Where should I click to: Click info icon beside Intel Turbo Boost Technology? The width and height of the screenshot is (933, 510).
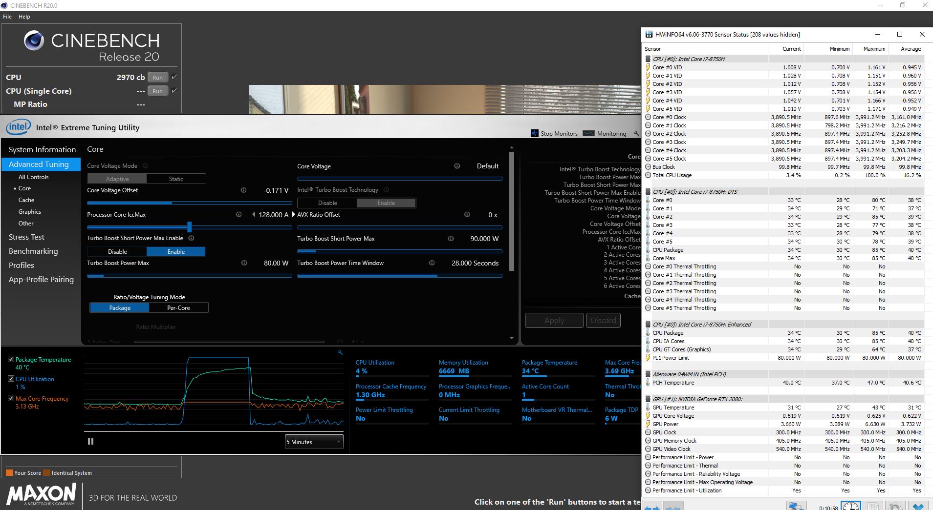pos(386,190)
